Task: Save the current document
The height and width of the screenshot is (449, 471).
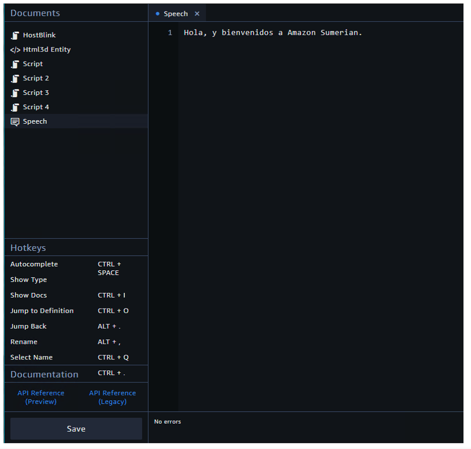Action: (x=76, y=429)
